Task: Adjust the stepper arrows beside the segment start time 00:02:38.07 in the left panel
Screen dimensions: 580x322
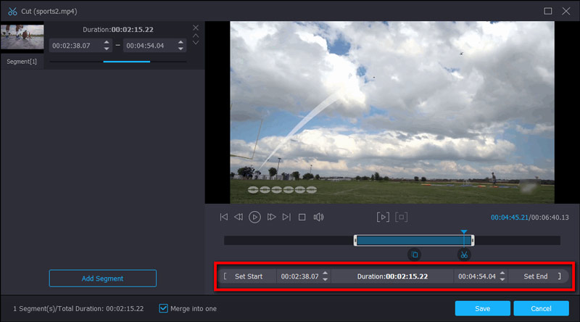Action: coord(107,45)
